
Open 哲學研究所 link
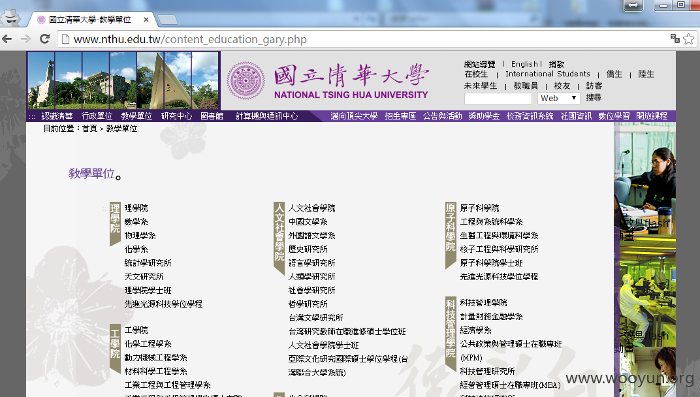(x=308, y=304)
